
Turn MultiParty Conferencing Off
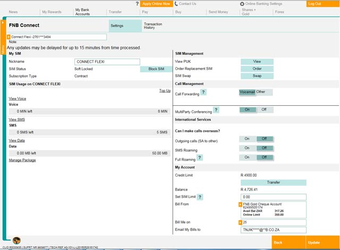coord(264,110)
